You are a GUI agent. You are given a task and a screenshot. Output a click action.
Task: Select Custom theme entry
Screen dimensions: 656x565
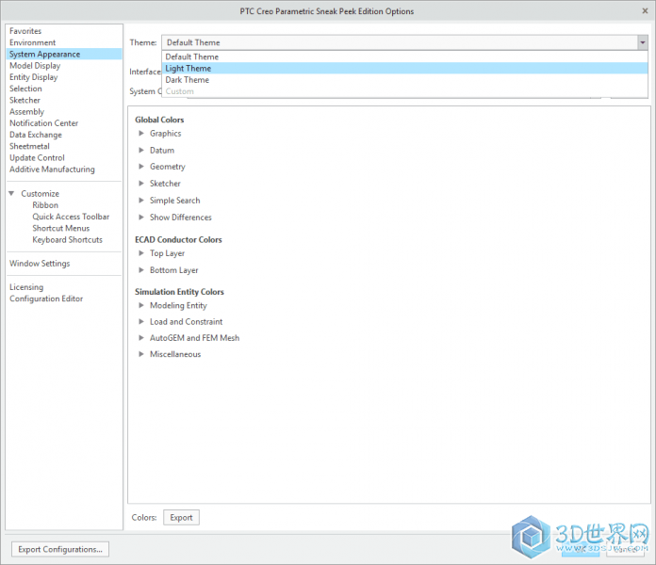pyautogui.click(x=404, y=91)
